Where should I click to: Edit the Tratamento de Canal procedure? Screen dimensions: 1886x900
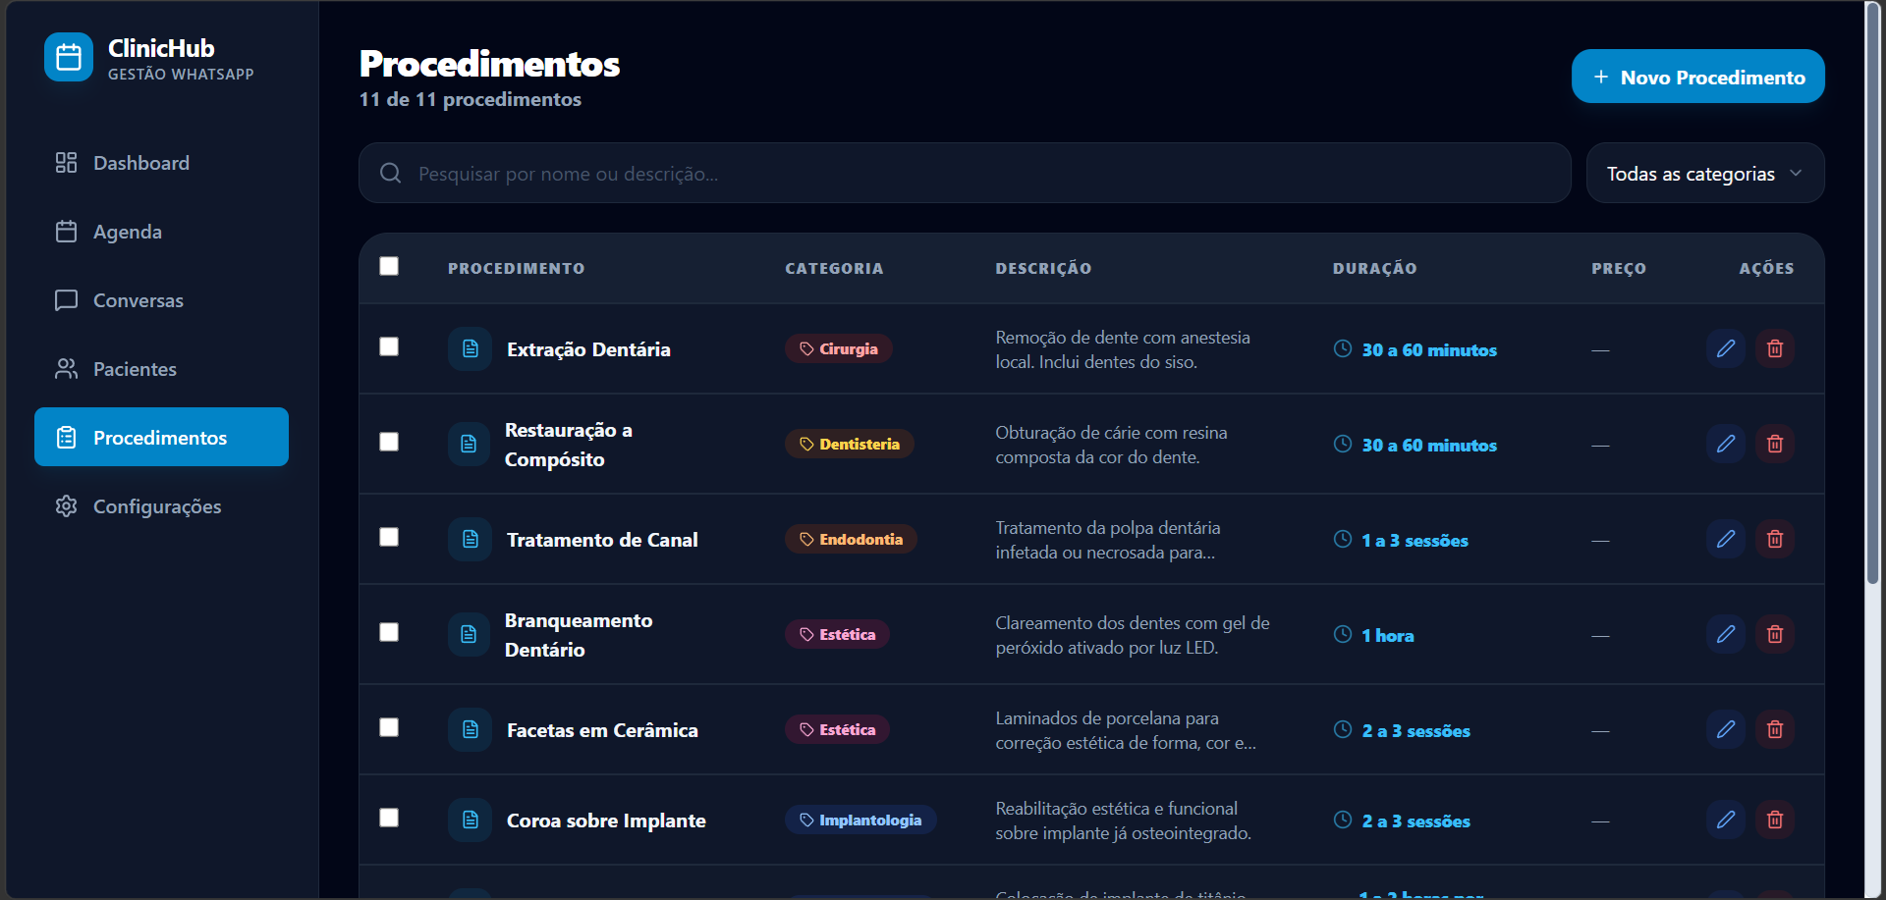1726,539
